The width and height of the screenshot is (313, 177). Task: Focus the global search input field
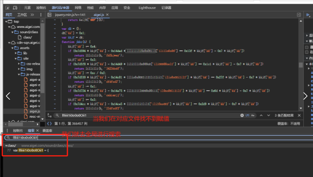[159, 138]
